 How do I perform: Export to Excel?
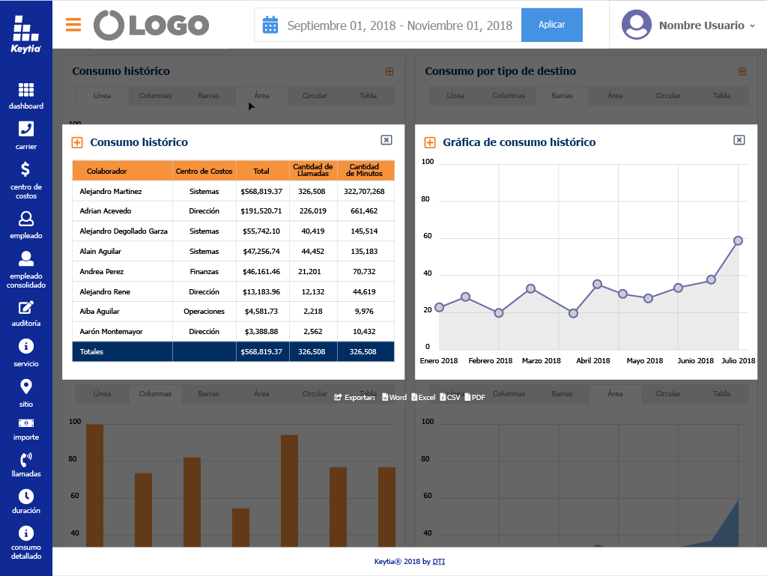tap(423, 398)
